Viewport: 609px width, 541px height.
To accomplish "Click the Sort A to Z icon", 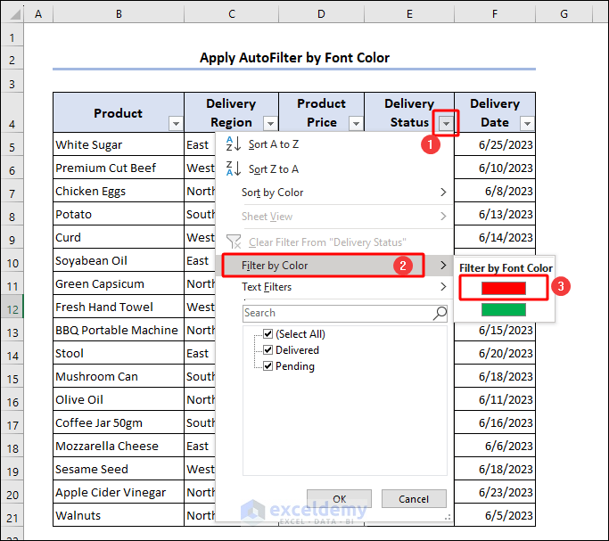I will (234, 144).
